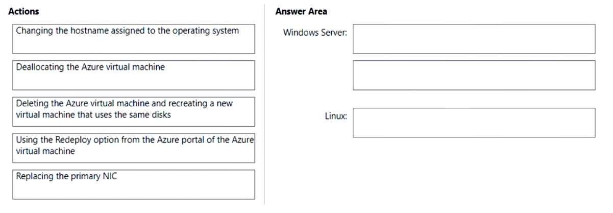The height and width of the screenshot is (213, 613).
Task: Select the 'Using the Redeploy option' action
Action: coord(132,148)
